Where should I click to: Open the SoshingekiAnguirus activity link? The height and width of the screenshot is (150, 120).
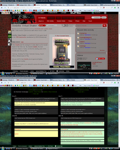[x=86, y=37]
